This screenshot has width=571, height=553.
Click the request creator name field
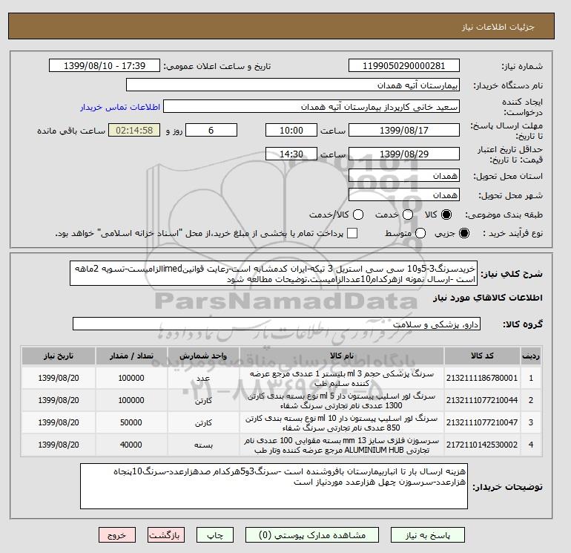(x=311, y=107)
